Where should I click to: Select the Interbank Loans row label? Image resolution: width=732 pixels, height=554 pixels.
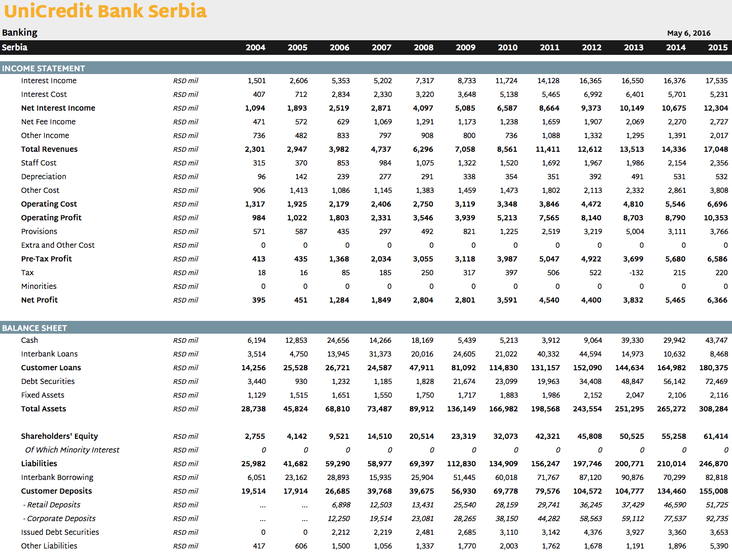[49, 354]
